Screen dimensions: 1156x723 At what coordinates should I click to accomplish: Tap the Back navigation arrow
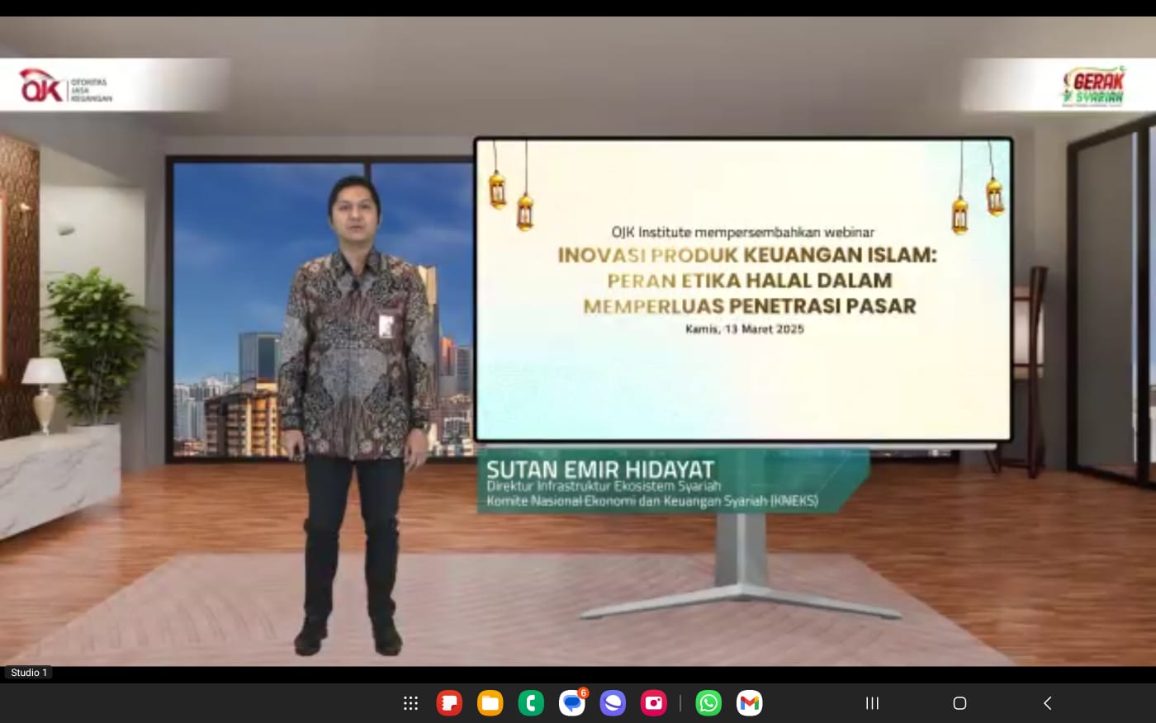point(1047,703)
